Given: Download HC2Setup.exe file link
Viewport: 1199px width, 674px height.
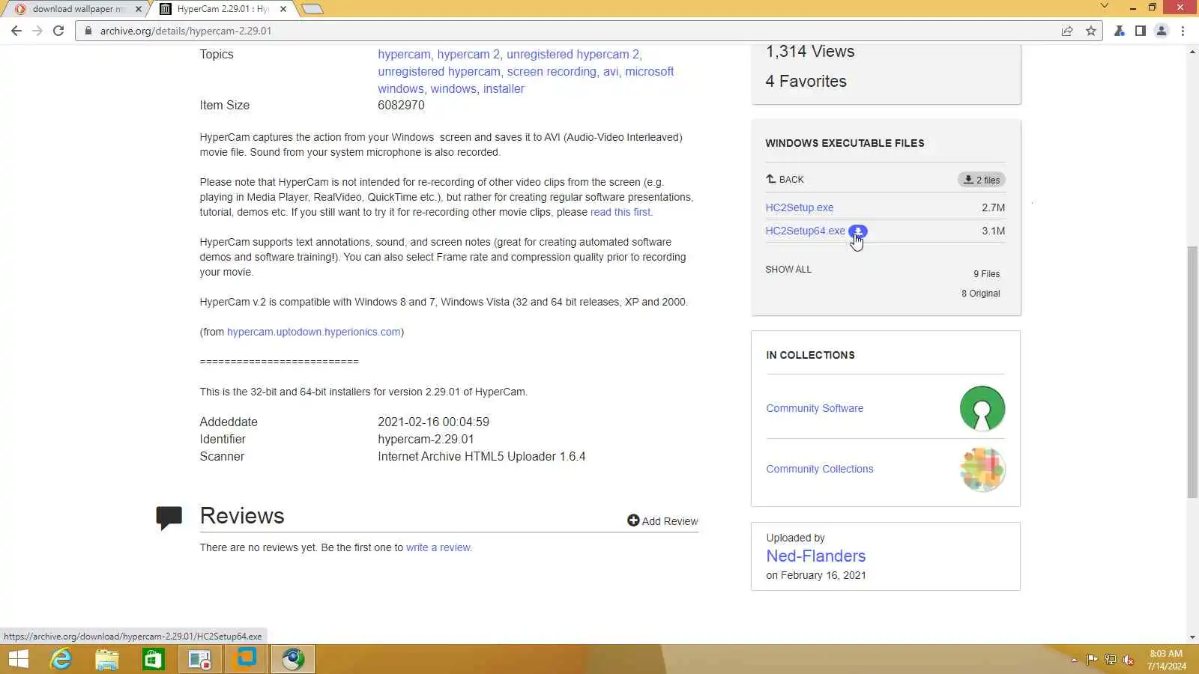Looking at the screenshot, I should pyautogui.click(x=799, y=207).
